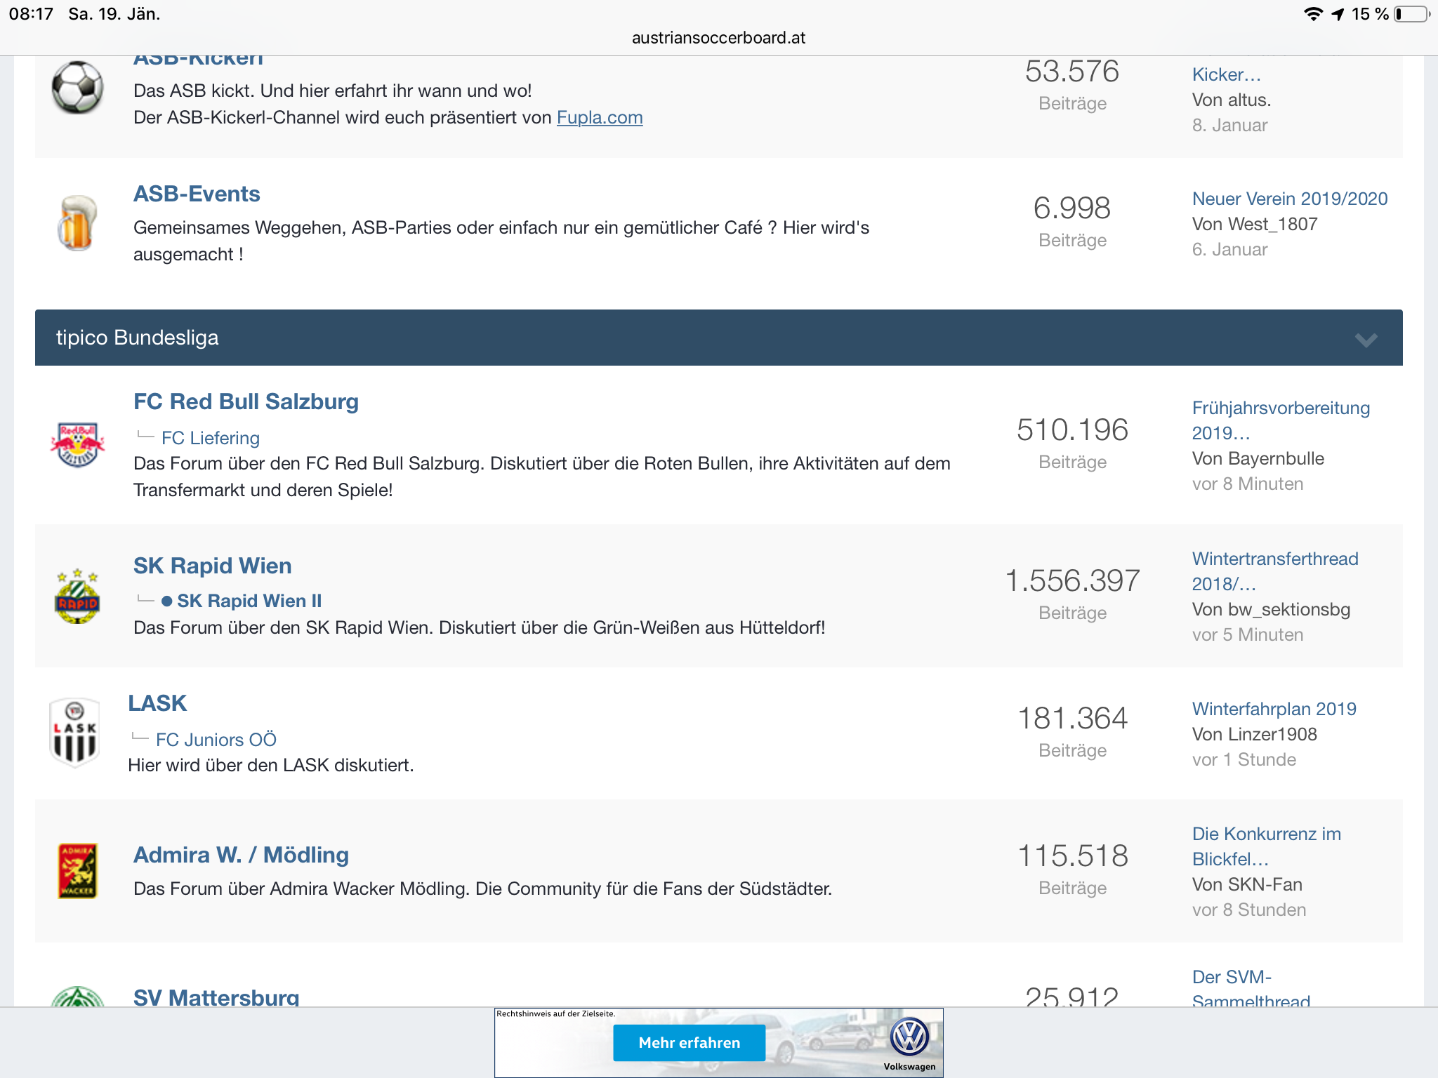The height and width of the screenshot is (1078, 1438).
Task: Tap the ASB-Events beer mug icon
Action: [77, 222]
